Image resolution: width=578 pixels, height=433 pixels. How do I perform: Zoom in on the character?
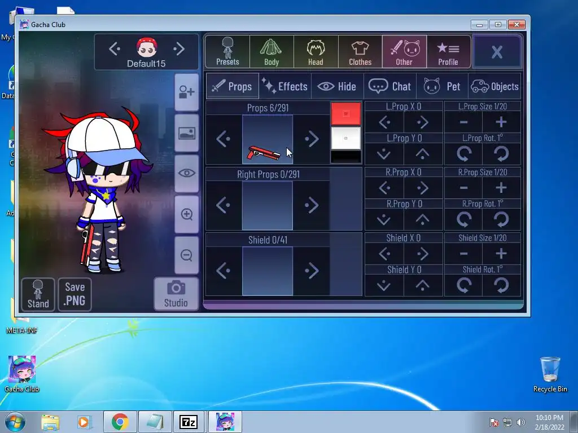pyautogui.click(x=186, y=214)
